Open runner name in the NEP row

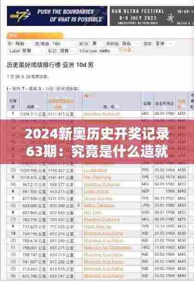[96, 191]
